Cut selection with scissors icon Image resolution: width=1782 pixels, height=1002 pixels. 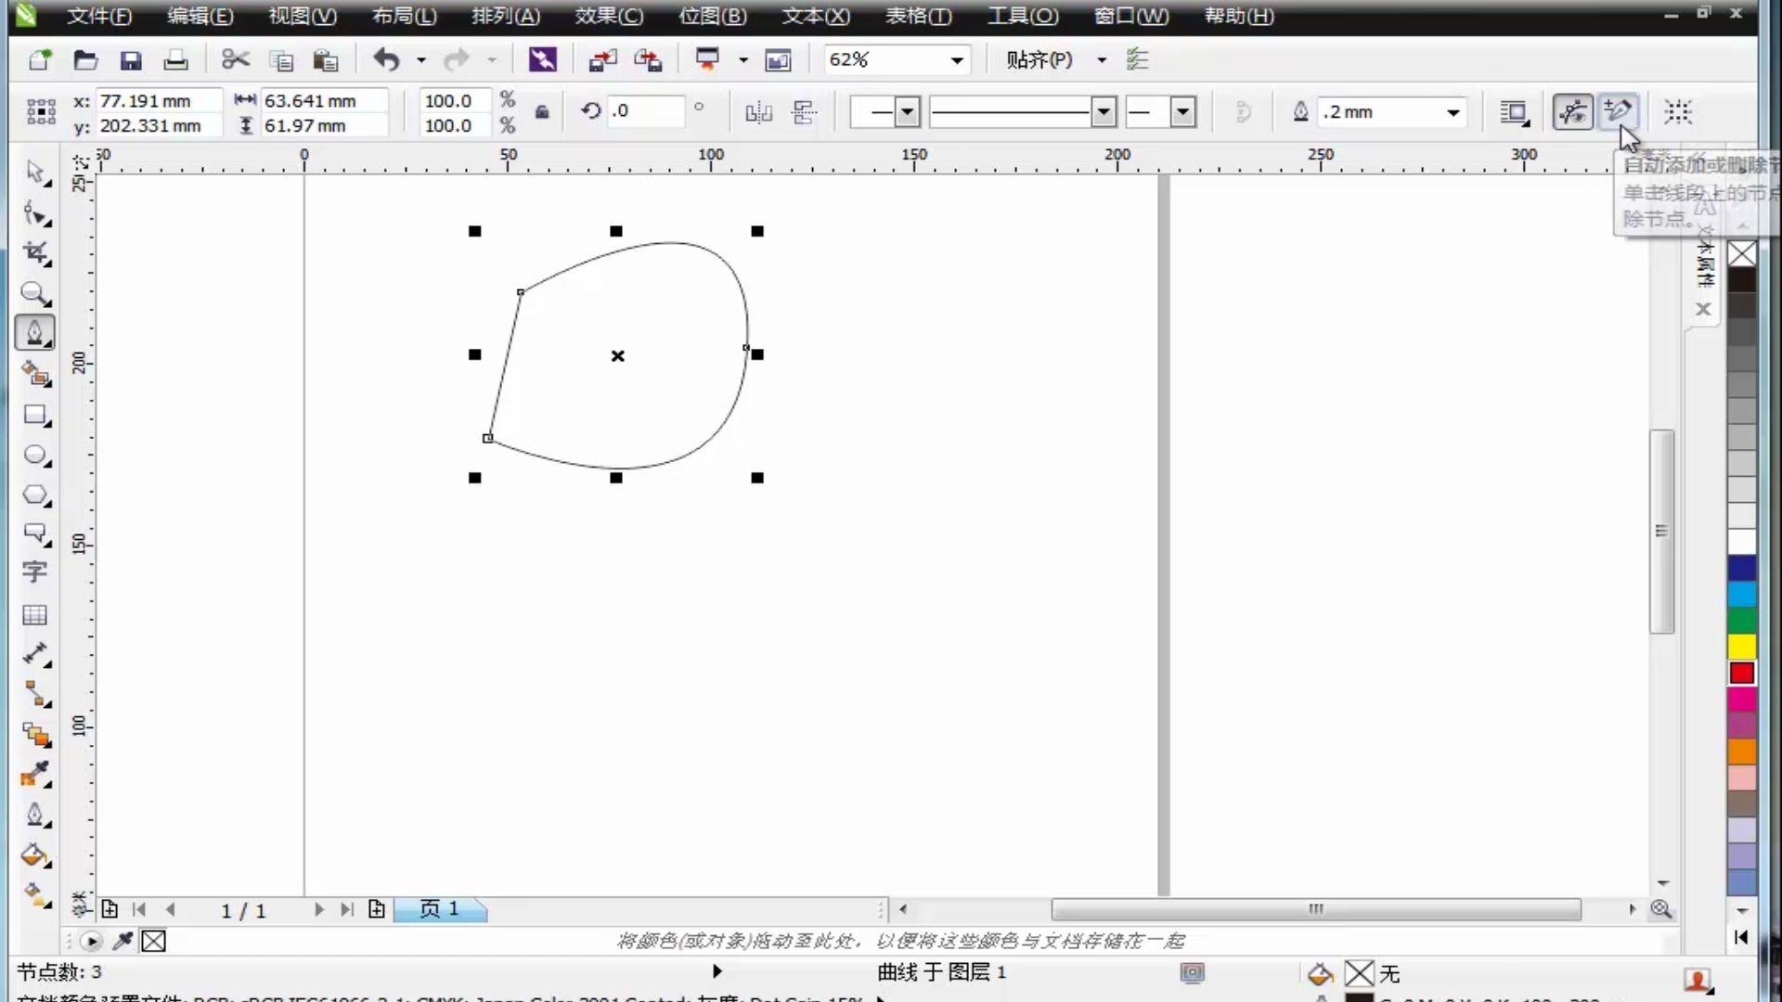236,60
